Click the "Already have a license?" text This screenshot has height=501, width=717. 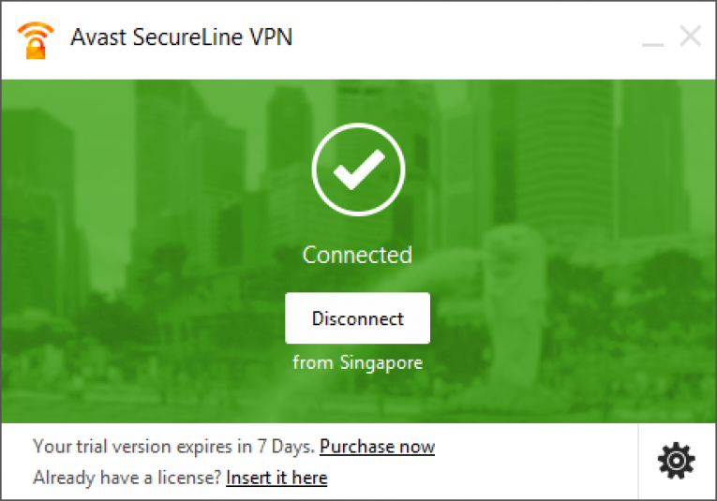tap(127, 478)
